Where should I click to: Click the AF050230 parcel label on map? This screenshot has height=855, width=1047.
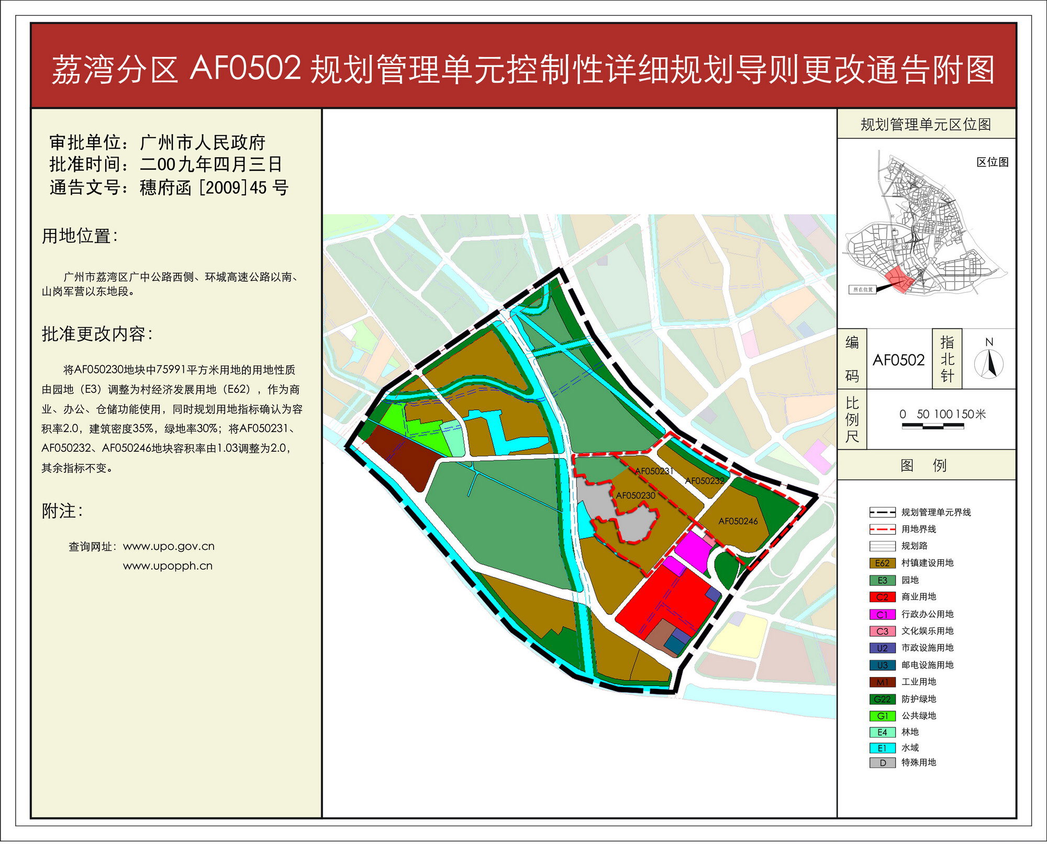(x=635, y=495)
